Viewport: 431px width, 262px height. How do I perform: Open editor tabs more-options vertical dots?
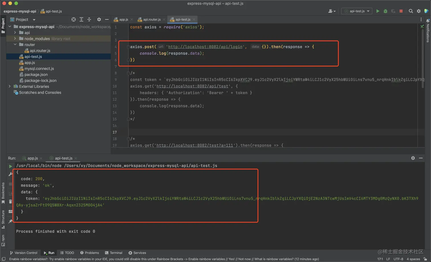point(421,19)
